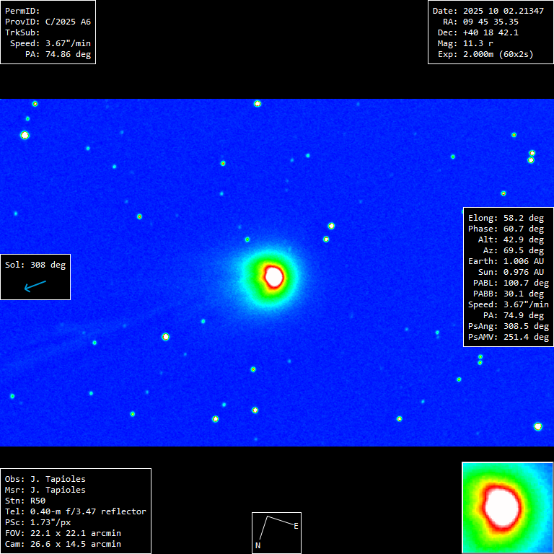Click the letter N on the compass
This screenshot has width=554, height=554.
coord(258,546)
